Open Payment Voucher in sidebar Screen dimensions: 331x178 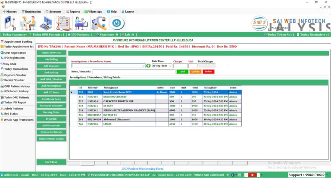point(14,75)
